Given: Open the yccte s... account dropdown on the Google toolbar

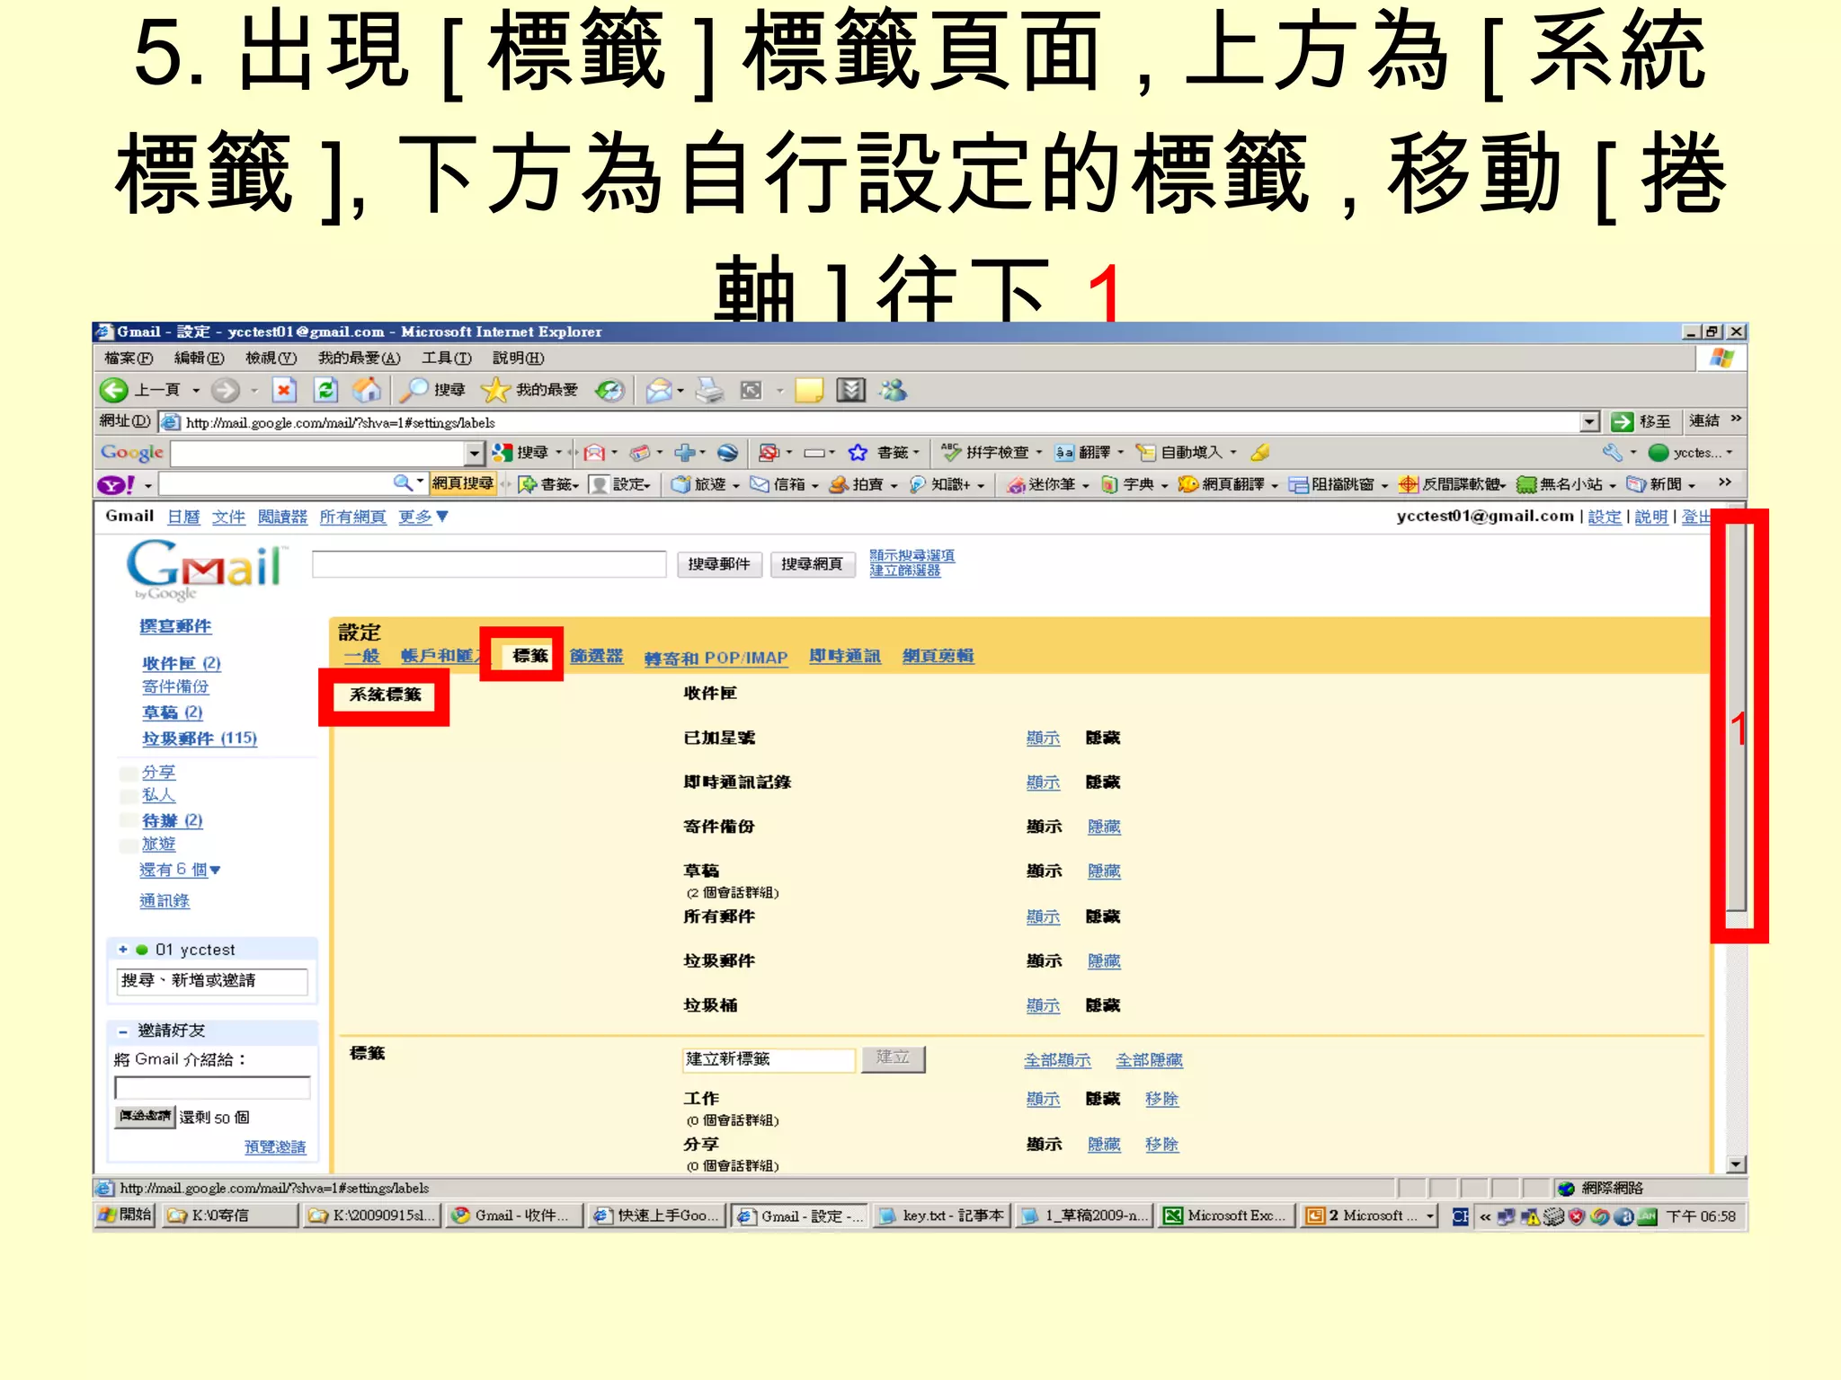Looking at the screenshot, I should click(x=1729, y=453).
